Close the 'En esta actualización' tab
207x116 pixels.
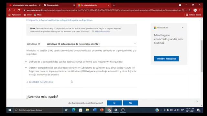coord(109,5)
